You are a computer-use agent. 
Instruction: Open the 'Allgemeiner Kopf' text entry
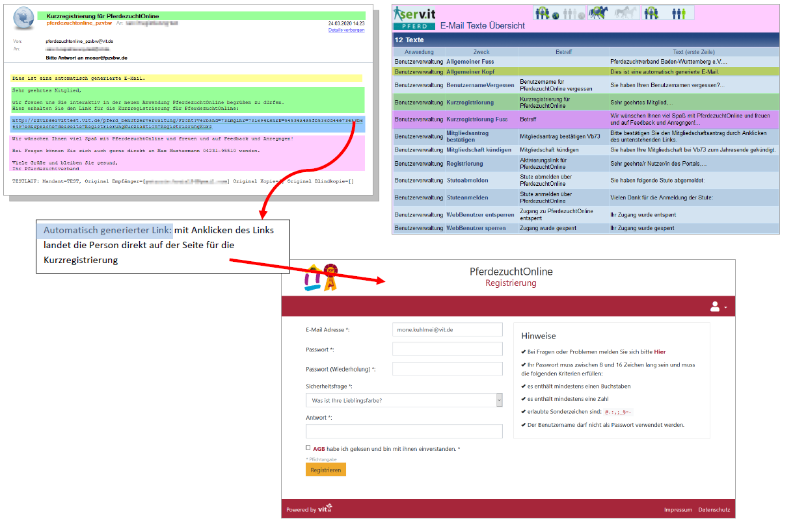470,71
